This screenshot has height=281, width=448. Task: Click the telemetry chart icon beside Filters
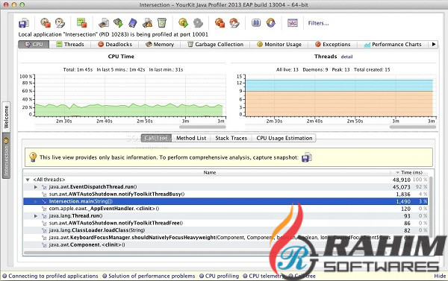[293, 23]
